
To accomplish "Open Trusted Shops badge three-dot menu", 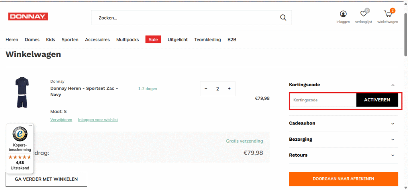I will click(x=30, y=125).
